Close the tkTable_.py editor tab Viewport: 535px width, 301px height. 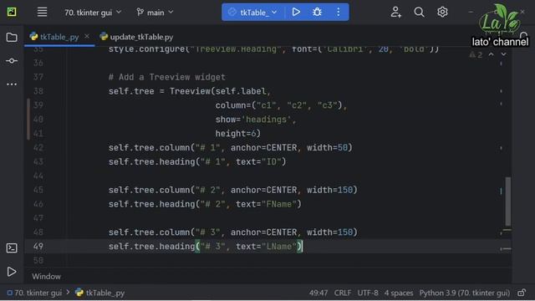pos(87,36)
